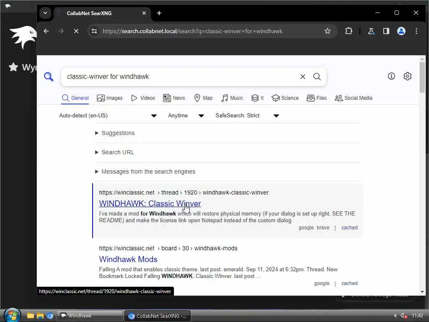429x322 pixels.
Task: Switch to the It category tab
Action: pos(258,98)
